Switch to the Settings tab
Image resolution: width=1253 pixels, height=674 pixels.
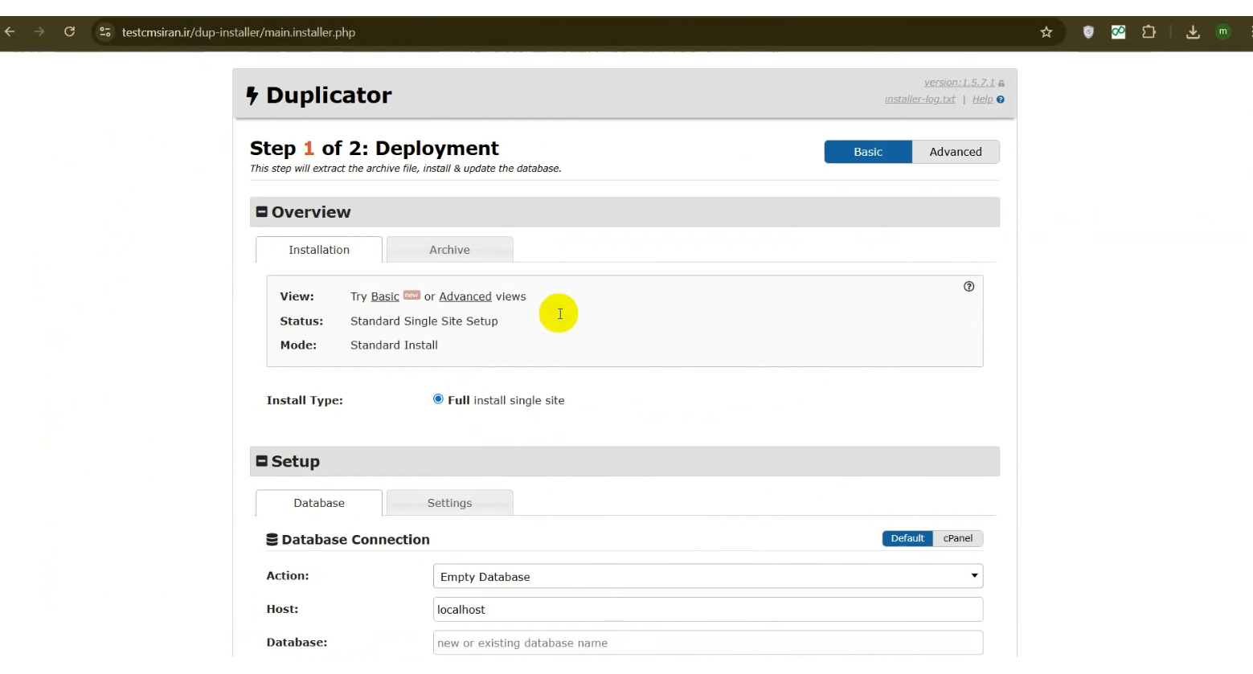(450, 503)
